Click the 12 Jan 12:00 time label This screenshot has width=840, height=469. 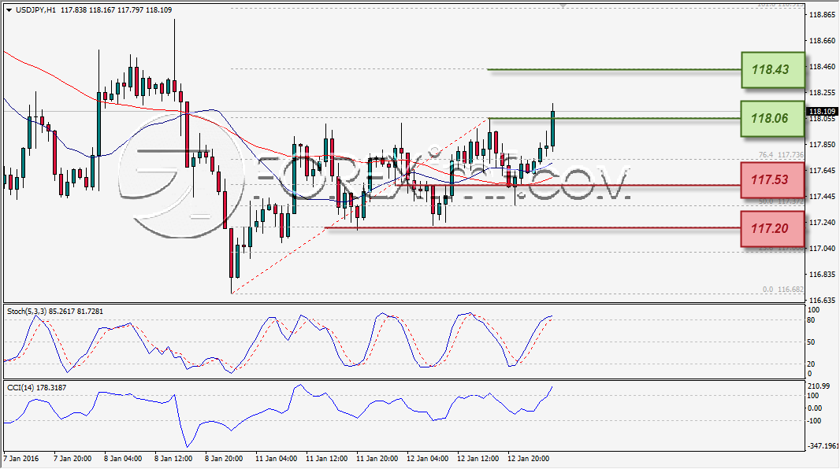point(478,458)
